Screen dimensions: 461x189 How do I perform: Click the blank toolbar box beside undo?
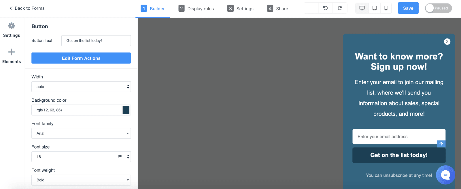pyautogui.click(x=311, y=8)
